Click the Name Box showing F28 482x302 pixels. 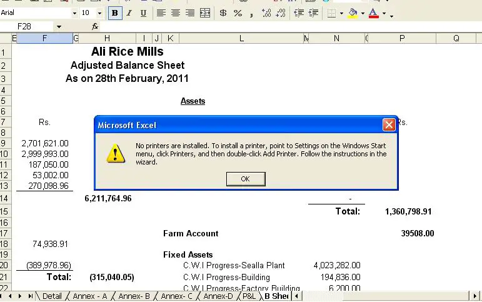(x=27, y=27)
